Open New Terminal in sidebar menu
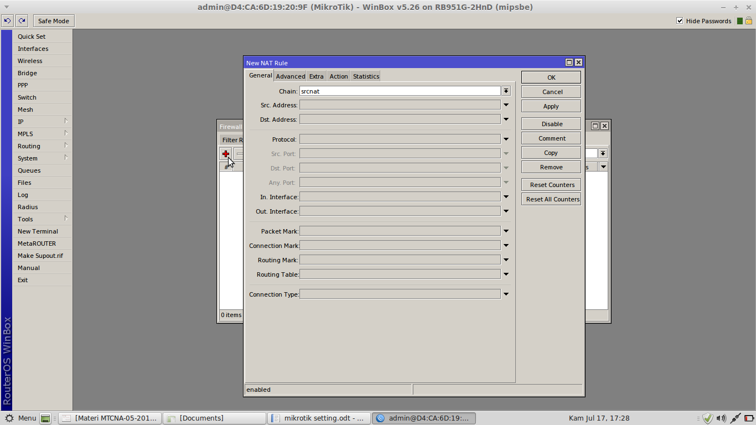Viewport: 756px width, 425px height. [43, 231]
